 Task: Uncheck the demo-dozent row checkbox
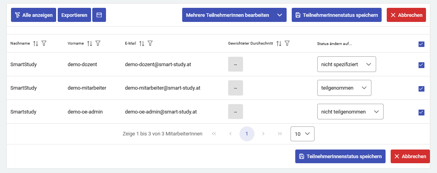[421, 65]
